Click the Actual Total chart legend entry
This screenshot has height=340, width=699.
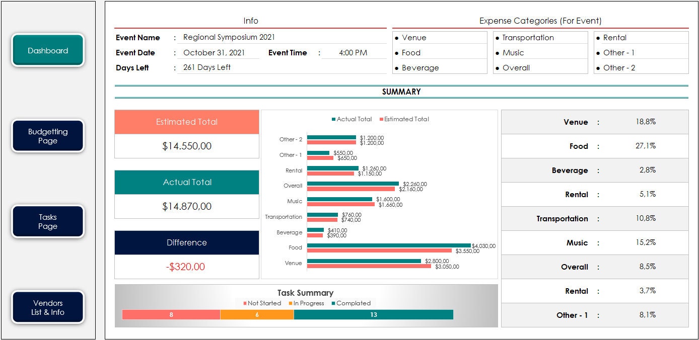(x=352, y=119)
